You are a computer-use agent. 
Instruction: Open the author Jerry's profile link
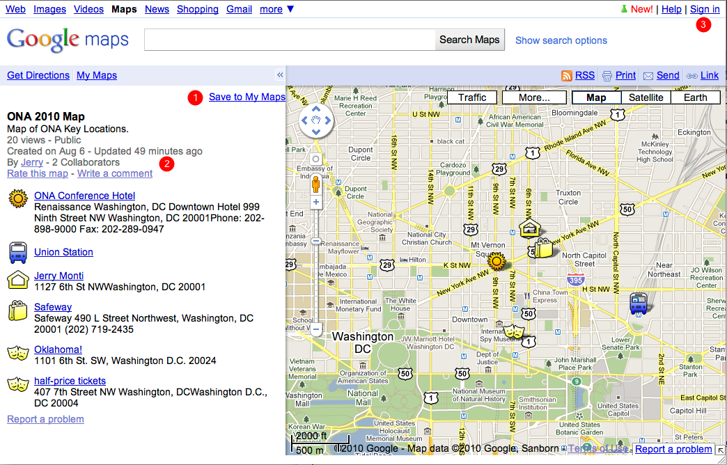(32, 162)
